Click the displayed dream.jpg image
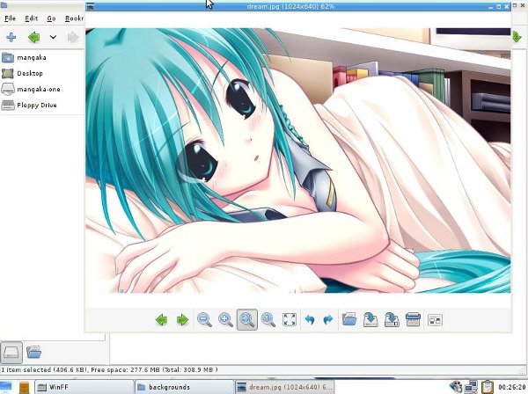Screen dimensions: 528x394 [x=298, y=160]
